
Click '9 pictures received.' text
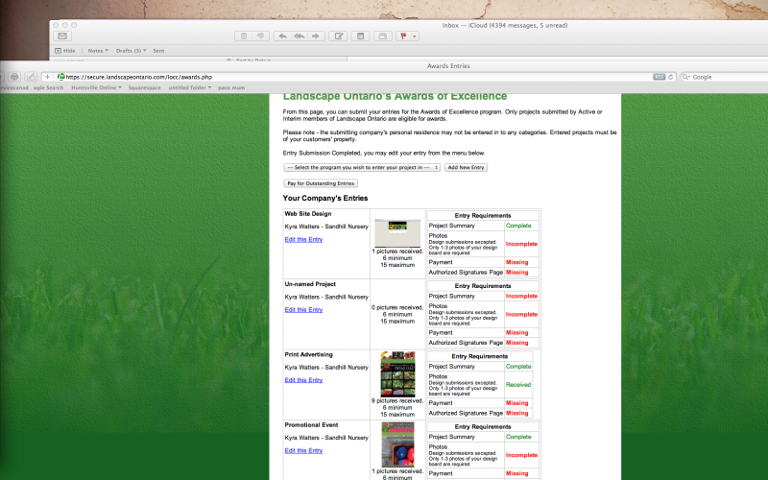(397, 400)
